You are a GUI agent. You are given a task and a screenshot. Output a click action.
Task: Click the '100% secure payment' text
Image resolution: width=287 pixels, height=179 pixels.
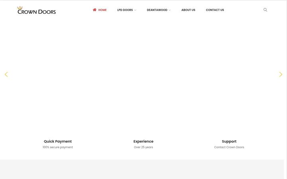pyautogui.click(x=58, y=147)
